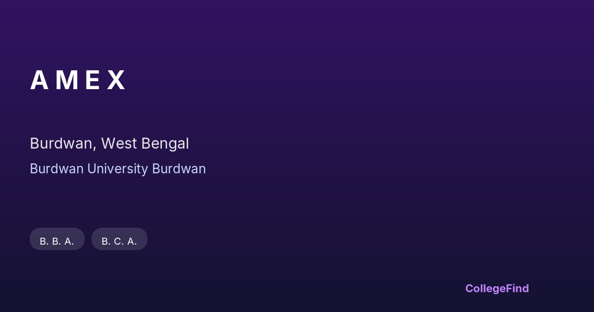Click the first Burdwan in the affiliation line
The width and height of the screenshot is (594, 312).
pyautogui.click(x=56, y=169)
